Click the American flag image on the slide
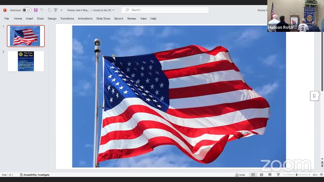The width and height of the screenshot is (324, 182). (179, 96)
